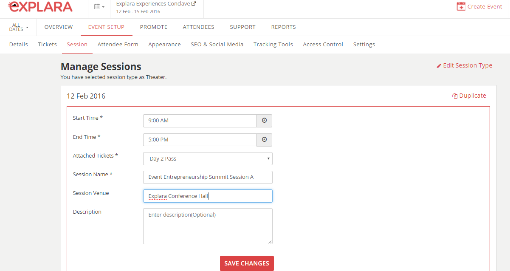The height and width of the screenshot is (271, 510).
Task: Focus the End Time input field
Action: (200, 140)
